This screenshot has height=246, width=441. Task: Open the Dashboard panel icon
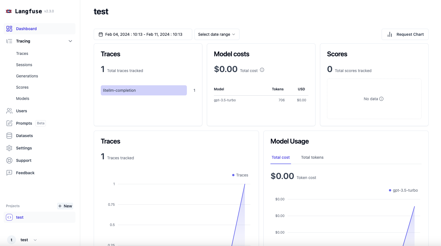(x=9, y=28)
